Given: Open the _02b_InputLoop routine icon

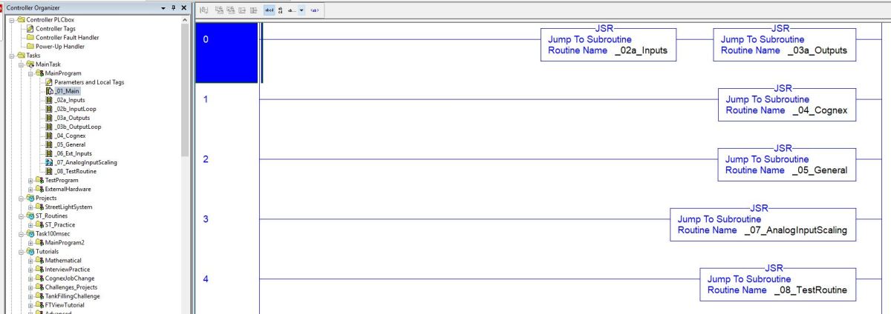Looking at the screenshot, I should [49, 108].
